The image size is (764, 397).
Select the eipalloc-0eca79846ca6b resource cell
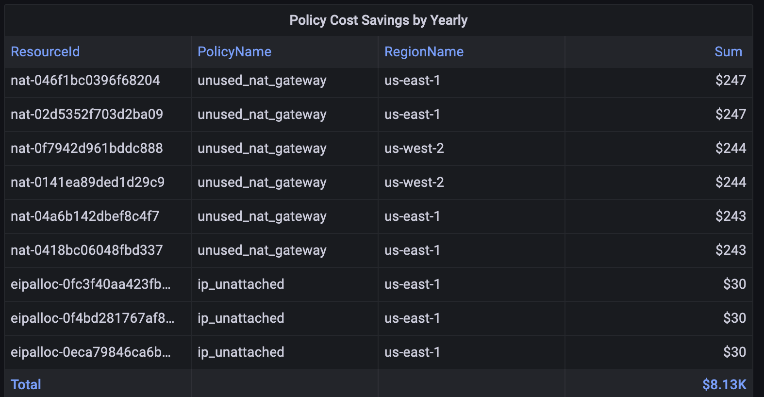pyautogui.click(x=91, y=352)
